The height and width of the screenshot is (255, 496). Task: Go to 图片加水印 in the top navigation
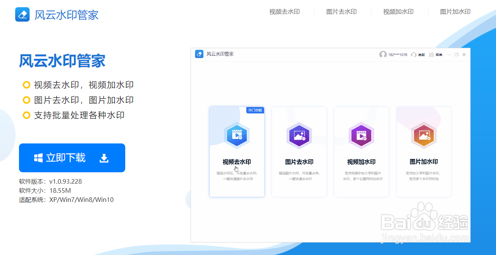coord(455,12)
